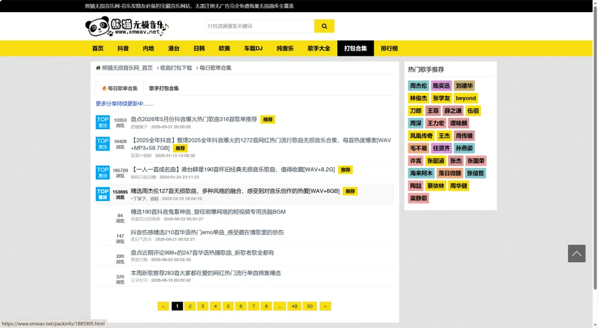The width and height of the screenshot is (598, 328).
Task: Select singer tag 王菲
Action: tap(433, 111)
